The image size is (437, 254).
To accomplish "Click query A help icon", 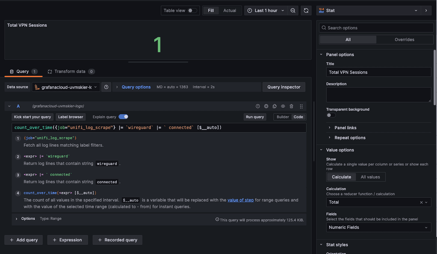I will tap(258, 106).
